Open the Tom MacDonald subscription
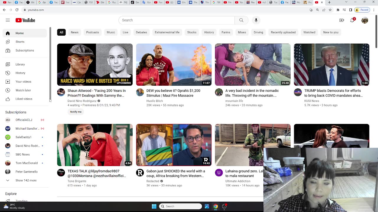The height and width of the screenshot is (212, 378). pyautogui.click(x=25, y=163)
